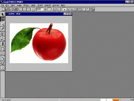This screenshot has width=134, height=101.
Task: Choose the Eyedropper tool
Action: [x=3, y=29]
